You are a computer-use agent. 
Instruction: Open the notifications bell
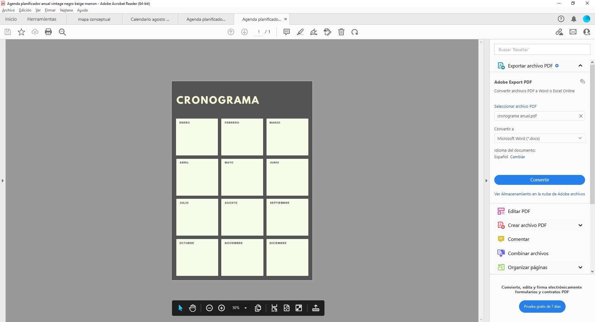click(x=574, y=19)
